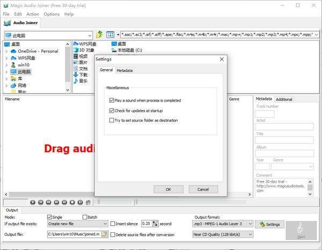Toggle Check for updates at startup
Screen dimensions: 322x250
(112, 111)
